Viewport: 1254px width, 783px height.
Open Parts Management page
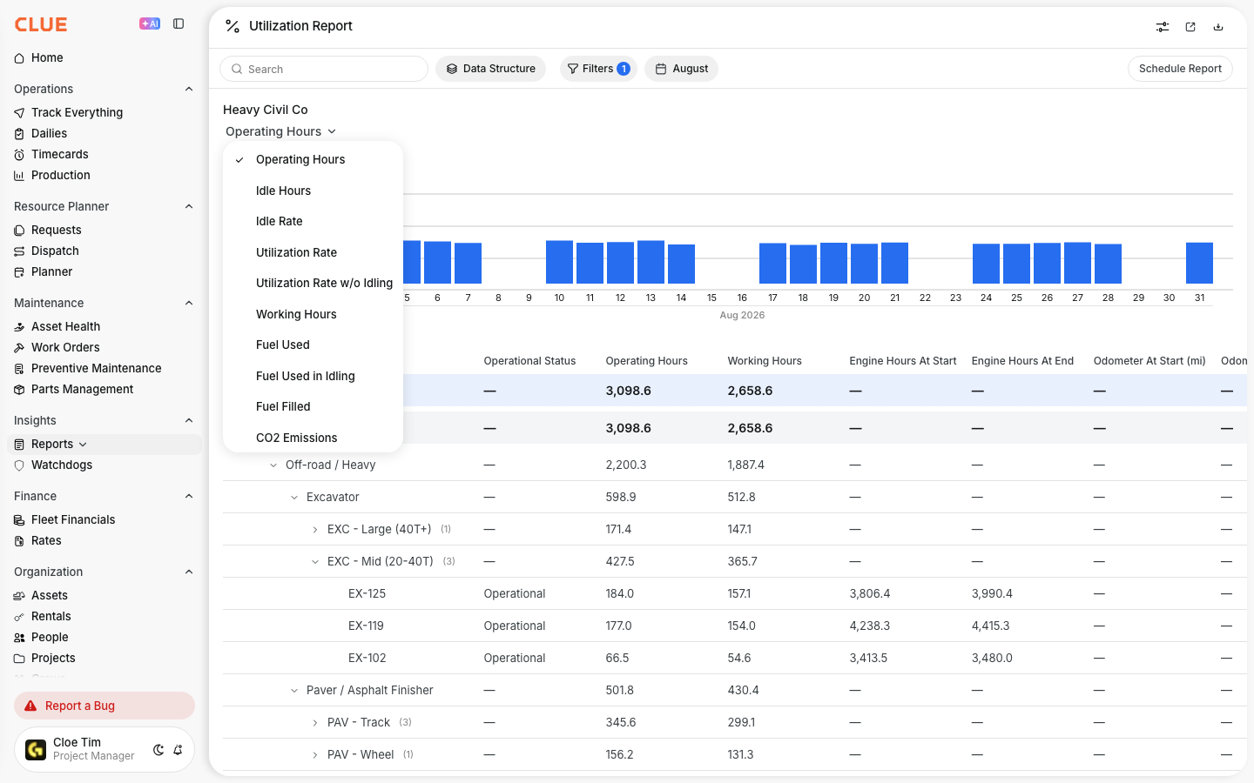pyautogui.click(x=82, y=389)
